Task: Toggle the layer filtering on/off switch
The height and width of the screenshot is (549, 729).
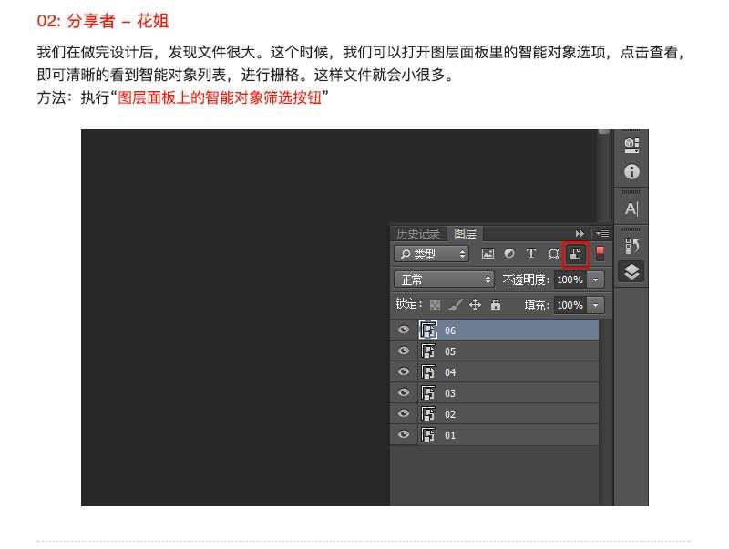Action: point(599,252)
